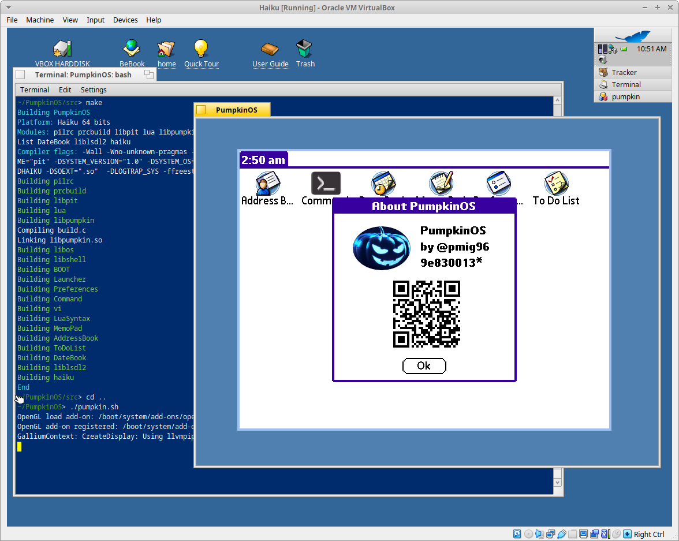Screen dimensions: 679x541
Task: Click the optical disk indicator in VirtualBox status bar
Action: [x=528, y=533]
